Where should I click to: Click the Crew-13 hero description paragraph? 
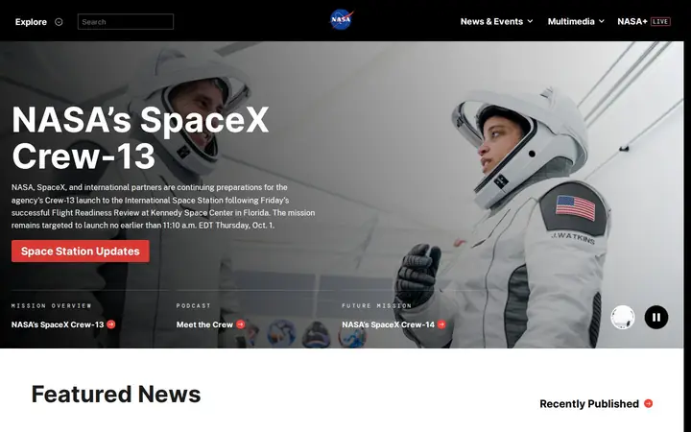tap(163, 206)
